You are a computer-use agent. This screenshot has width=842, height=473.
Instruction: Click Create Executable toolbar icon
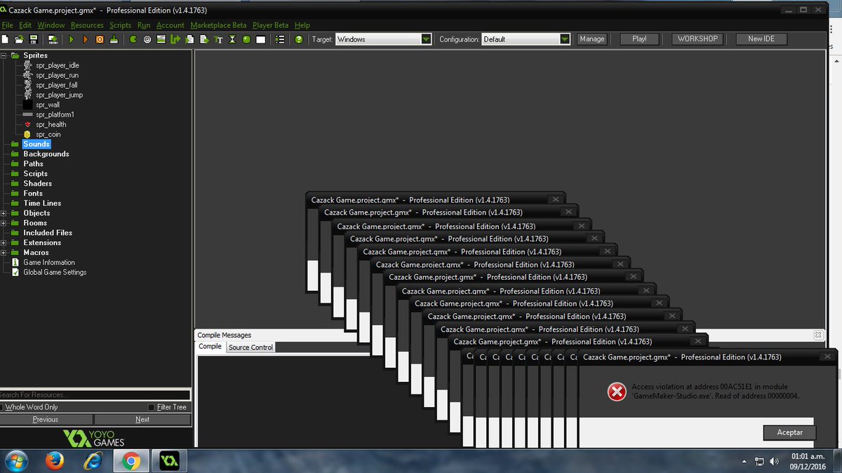click(x=53, y=39)
